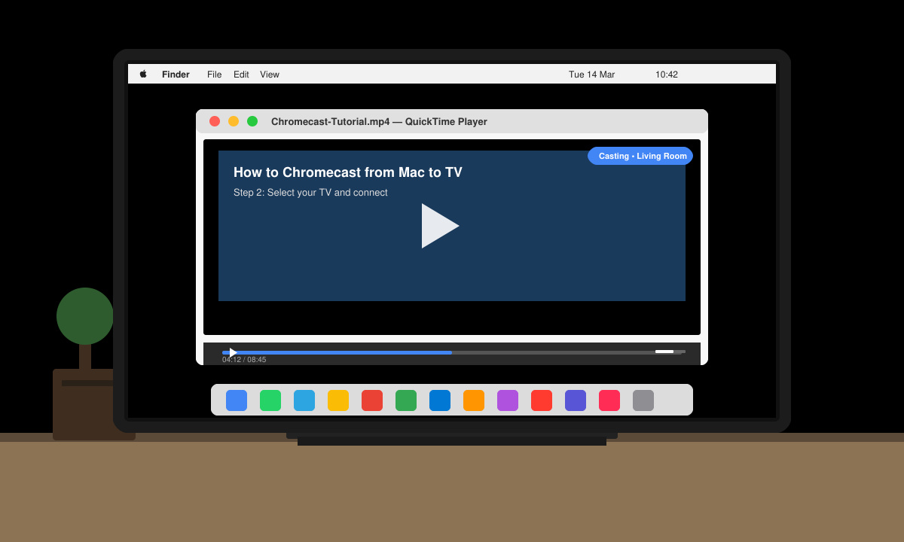Image resolution: width=904 pixels, height=542 pixels.
Task: Click the Chromecast-Tutorial.mp4 window title
Action: [379, 122]
